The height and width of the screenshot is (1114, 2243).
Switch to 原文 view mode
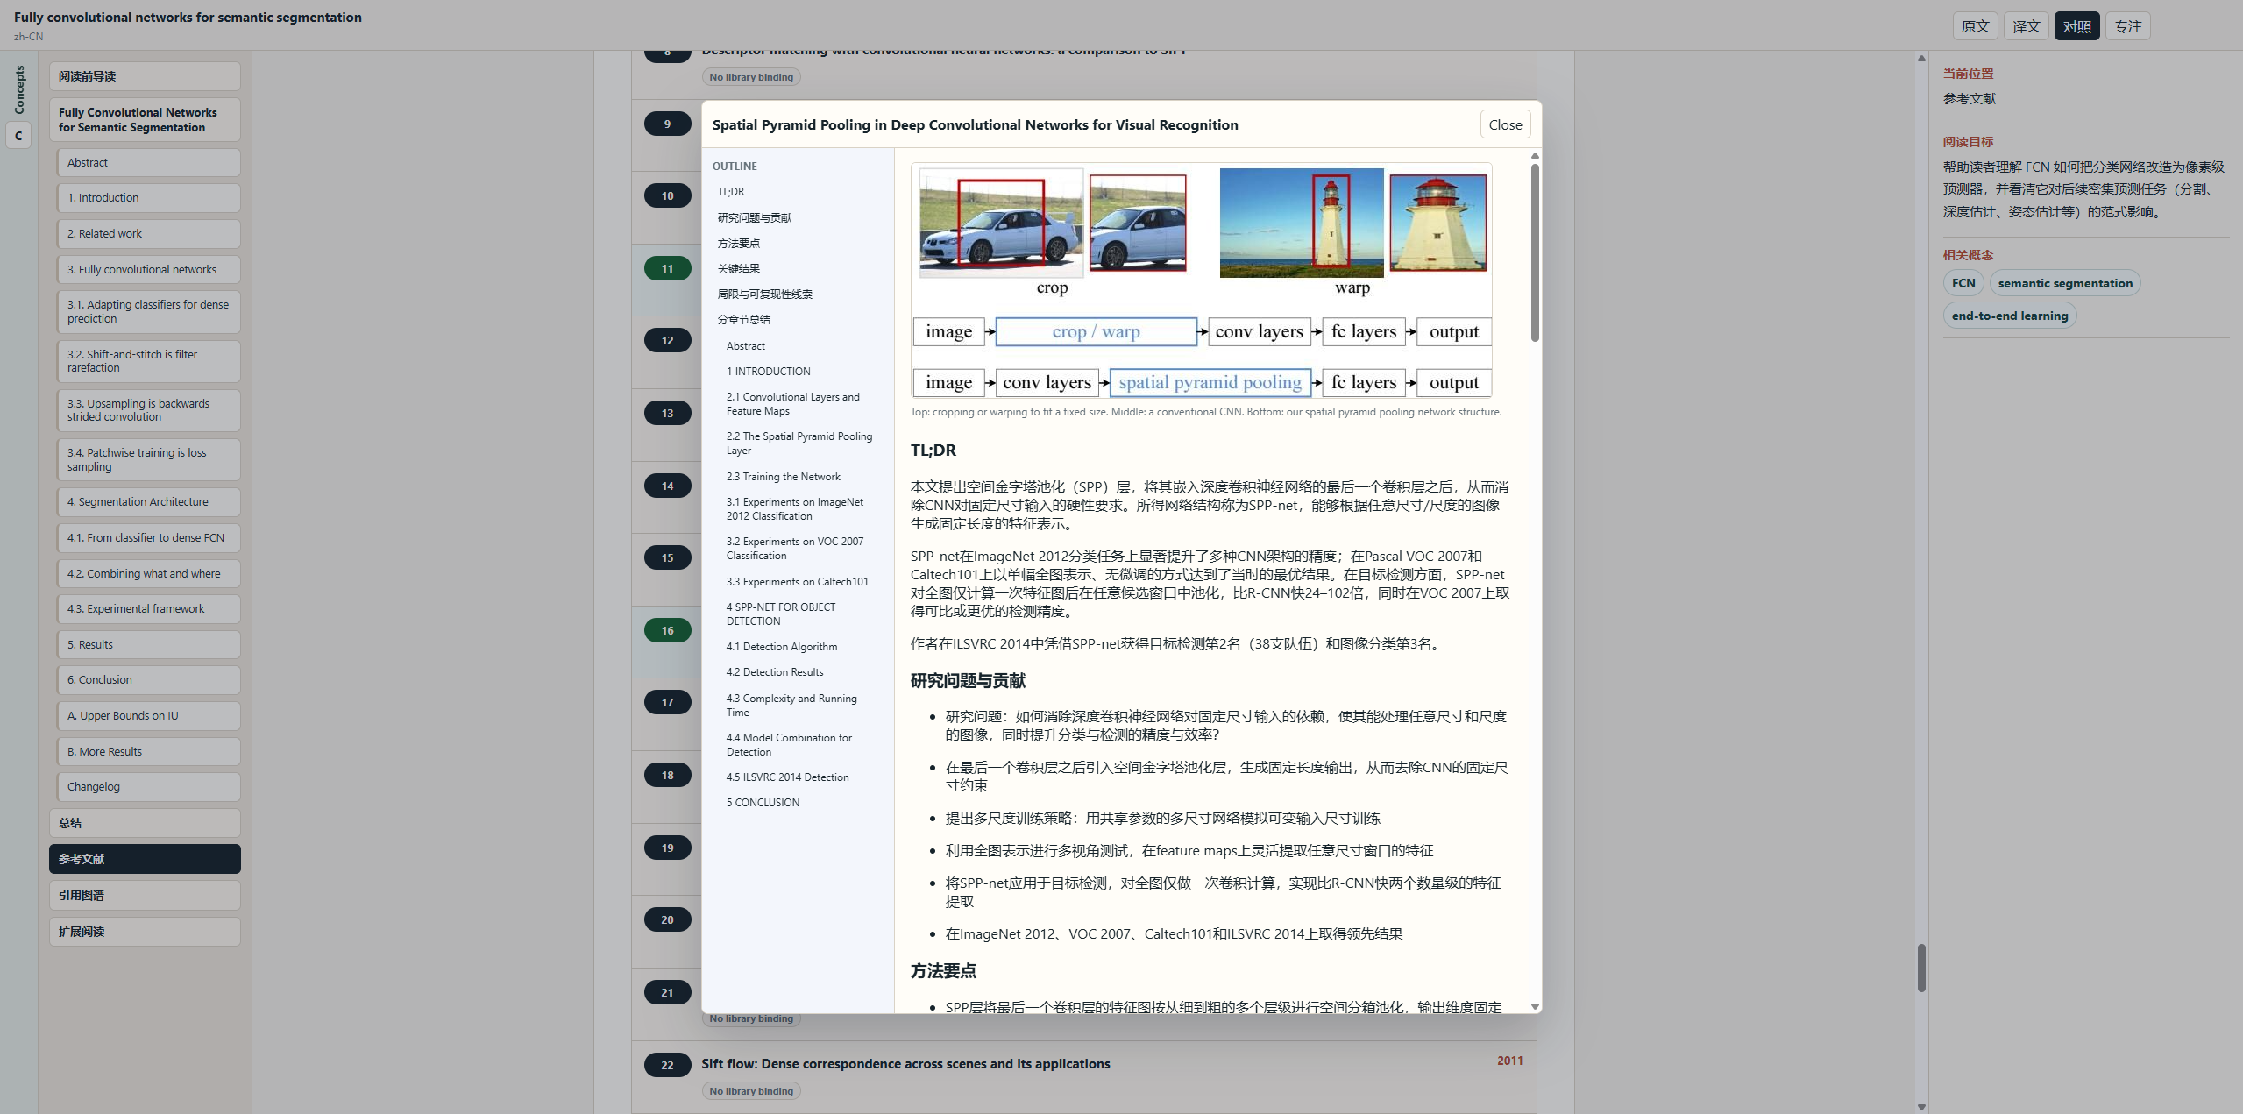click(x=1975, y=26)
